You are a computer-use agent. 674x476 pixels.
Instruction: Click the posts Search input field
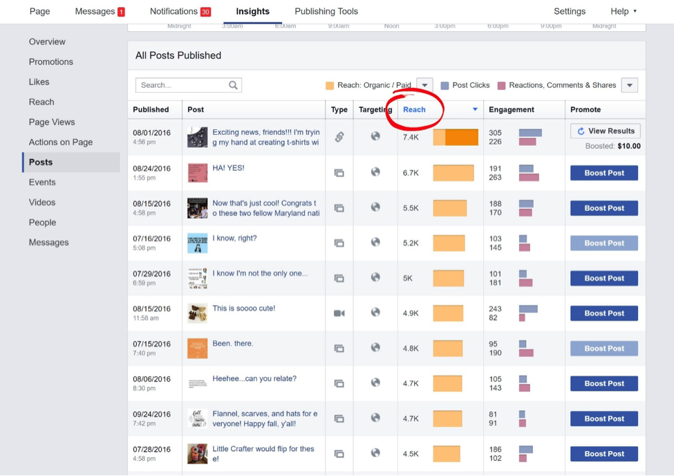coord(181,85)
